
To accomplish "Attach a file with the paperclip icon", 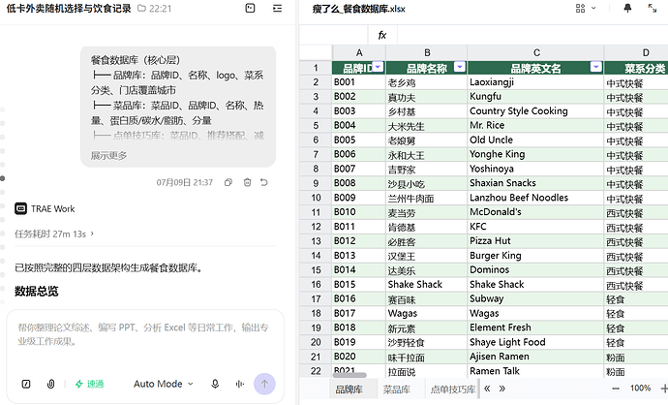I will point(50,384).
